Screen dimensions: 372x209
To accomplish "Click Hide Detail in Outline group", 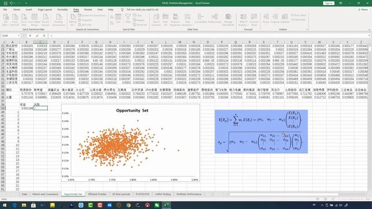I will 298,20.
